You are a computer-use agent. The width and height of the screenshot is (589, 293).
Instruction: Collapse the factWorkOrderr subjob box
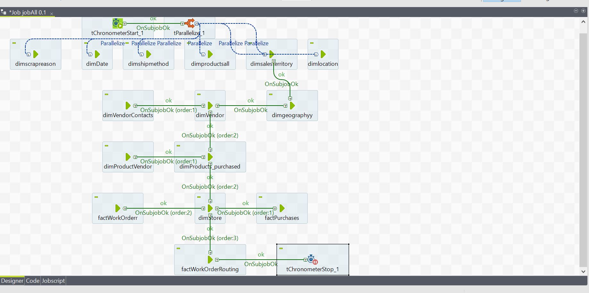tap(96, 197)
